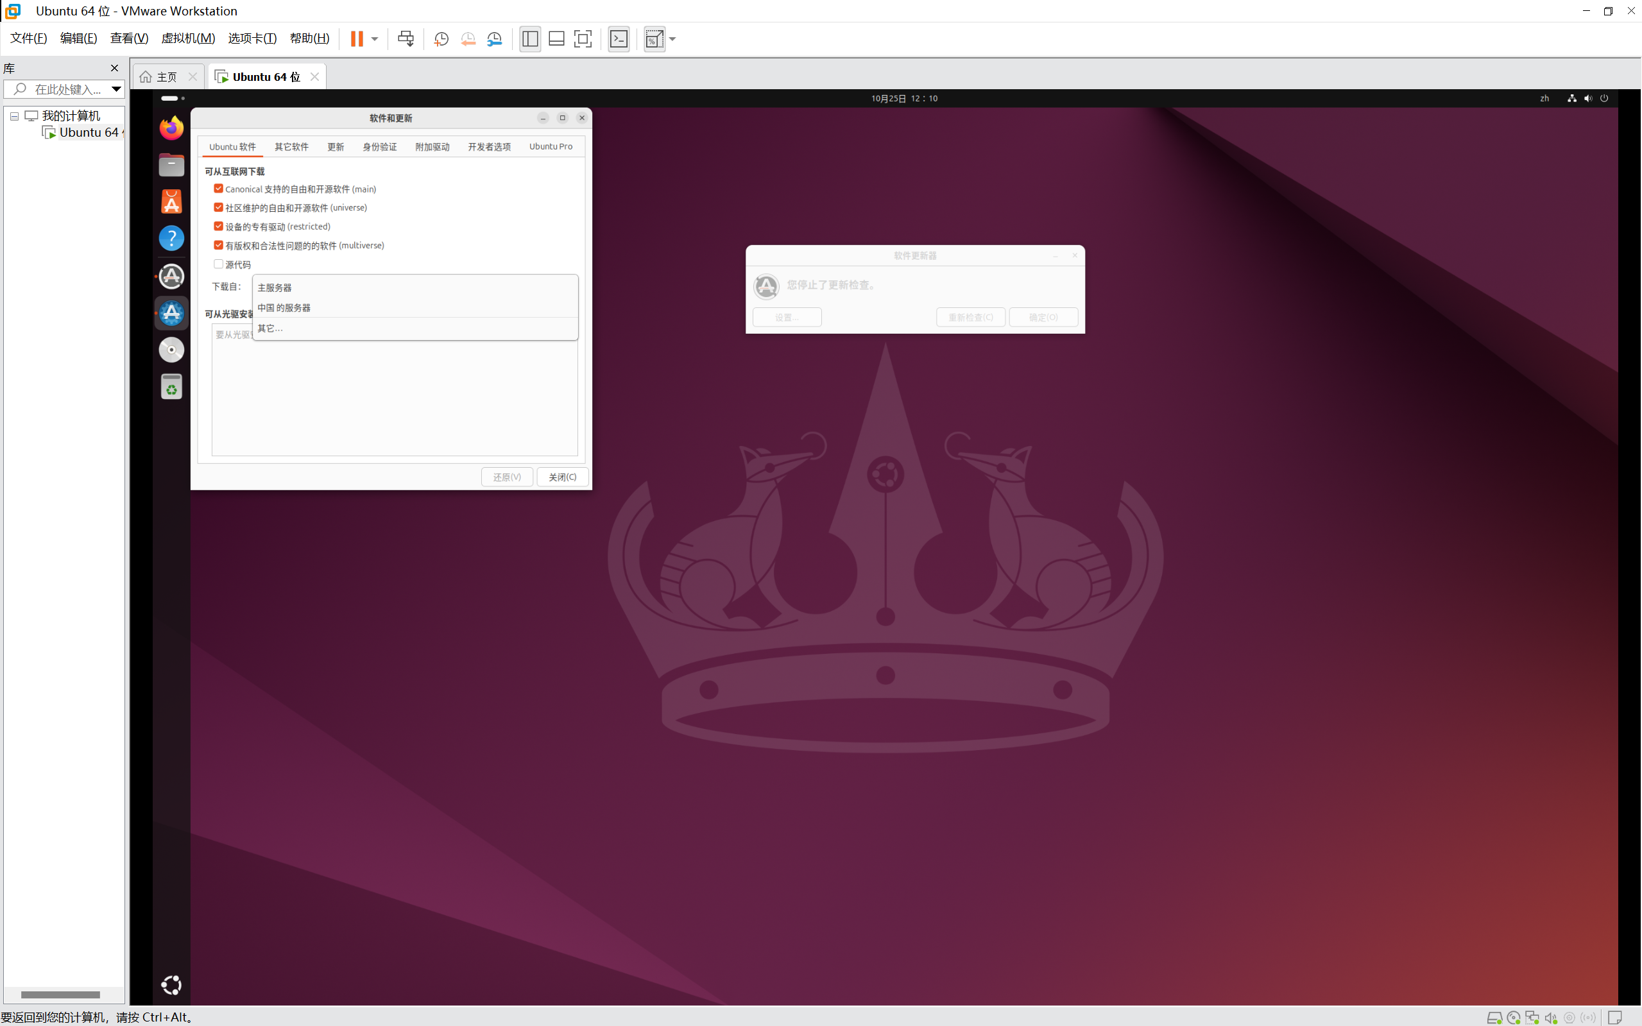1642x1026 pixels.
Task: Open the zh input language indicator
Action: coord(1544,98)
